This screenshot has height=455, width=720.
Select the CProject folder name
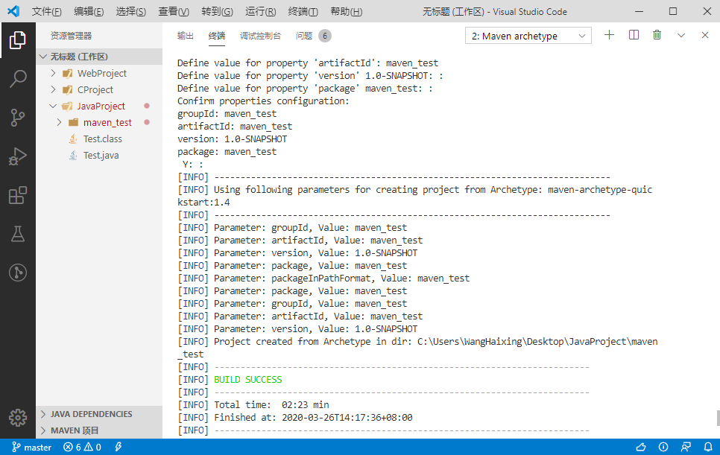click(x=95, y=90)
